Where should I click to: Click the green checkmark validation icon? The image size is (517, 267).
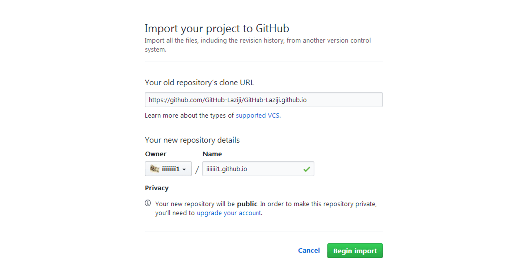[x=307, y=169]
